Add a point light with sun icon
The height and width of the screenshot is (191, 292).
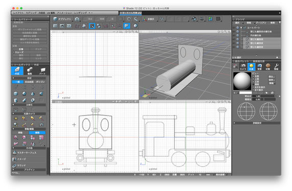pyautogui.click(x=16, y=118)
